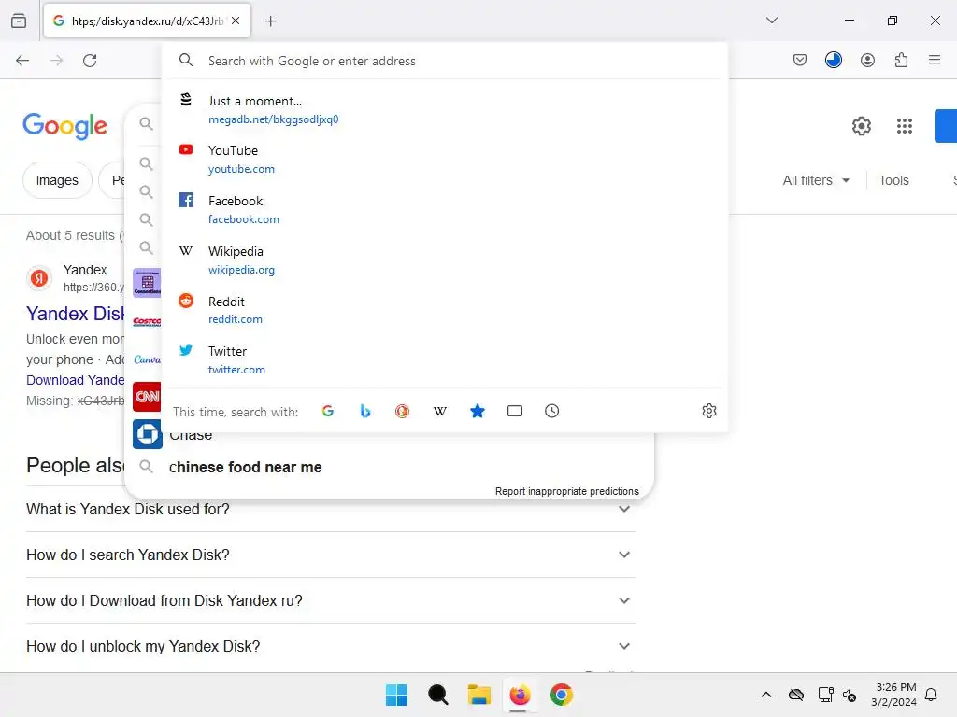The height and width of the screenshot is (717, 957).
Task: Open Google quick settings gear
Action: point(861,126)
